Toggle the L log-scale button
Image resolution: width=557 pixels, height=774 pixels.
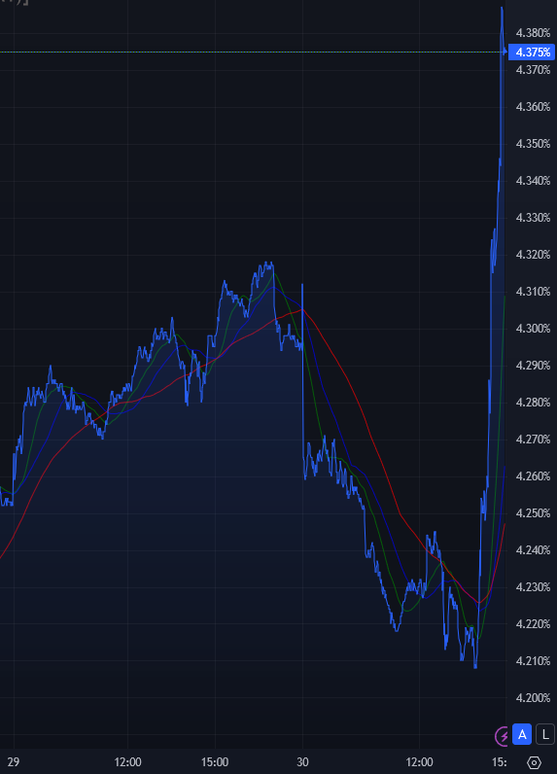(545, 734)
